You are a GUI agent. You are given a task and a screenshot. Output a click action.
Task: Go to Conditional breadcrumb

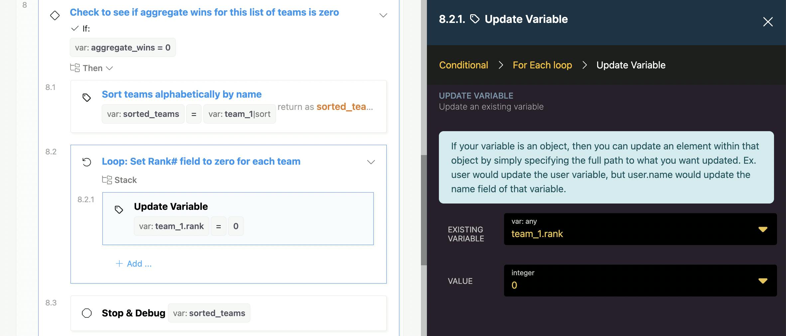point(463,65)
